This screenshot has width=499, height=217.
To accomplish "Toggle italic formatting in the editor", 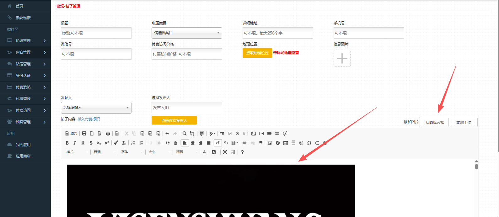I will click(75, 143).
